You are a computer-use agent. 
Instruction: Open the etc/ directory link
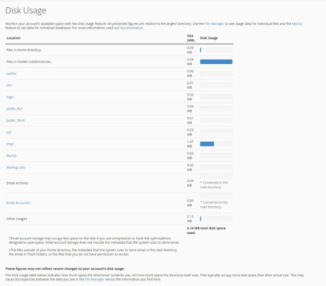pyautogui.click(x=9, y=85)
